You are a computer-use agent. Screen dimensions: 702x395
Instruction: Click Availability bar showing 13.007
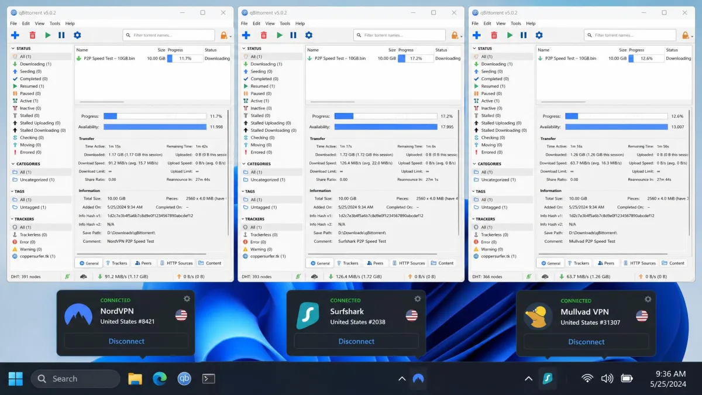point(616,126)
